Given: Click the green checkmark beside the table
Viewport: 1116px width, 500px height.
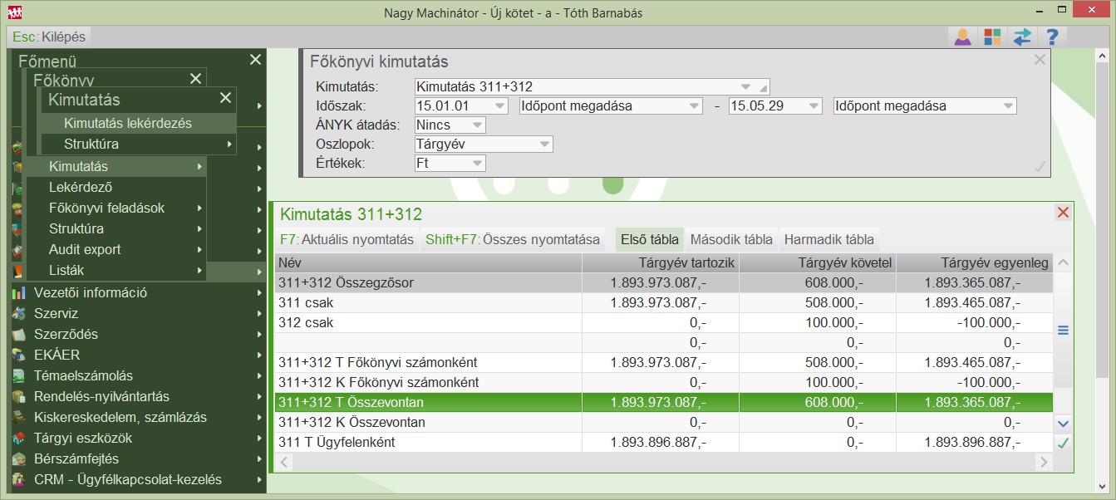Looking at the screenshot, I should pos(1063,443).
